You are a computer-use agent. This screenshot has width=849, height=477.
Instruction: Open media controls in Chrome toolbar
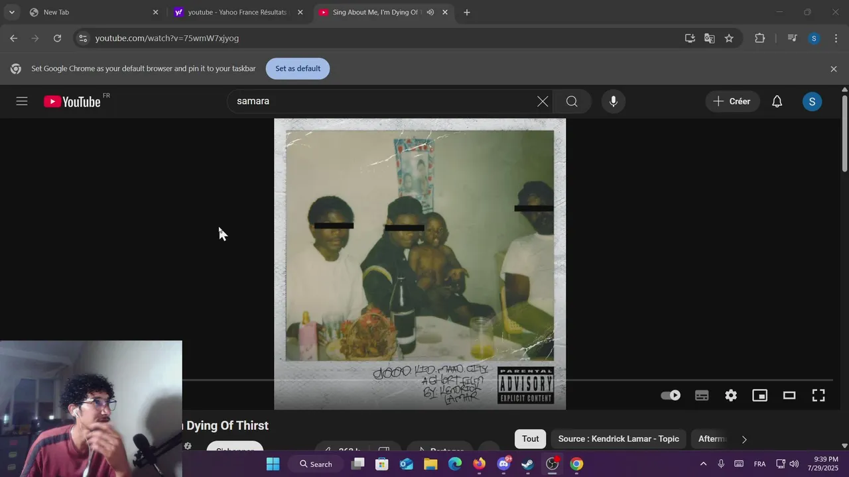792,38
